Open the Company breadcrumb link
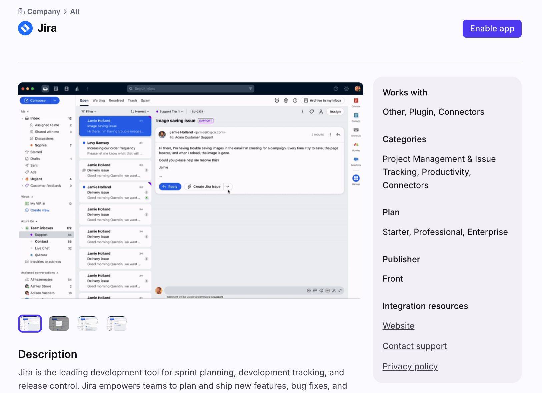Image resolution: width=542 pixels, height=393 pixels. (x=44, y=12)
